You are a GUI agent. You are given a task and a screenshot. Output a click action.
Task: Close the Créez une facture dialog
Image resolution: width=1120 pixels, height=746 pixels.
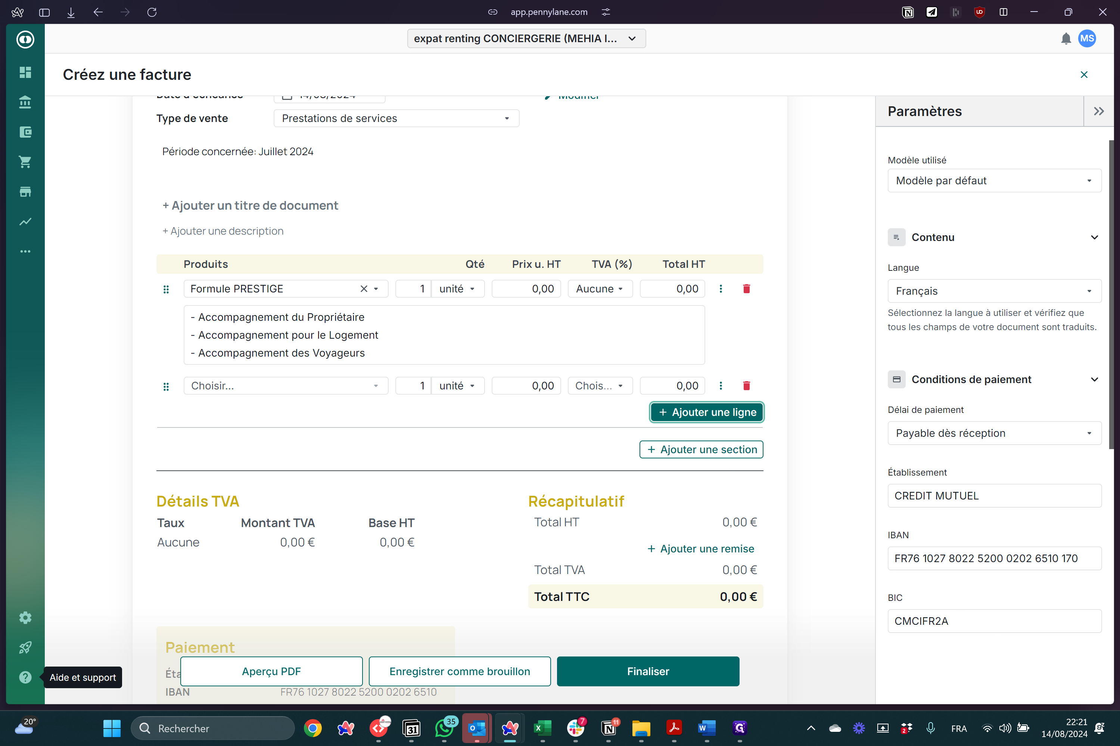pyautogui.click(x=1084, y=75)
